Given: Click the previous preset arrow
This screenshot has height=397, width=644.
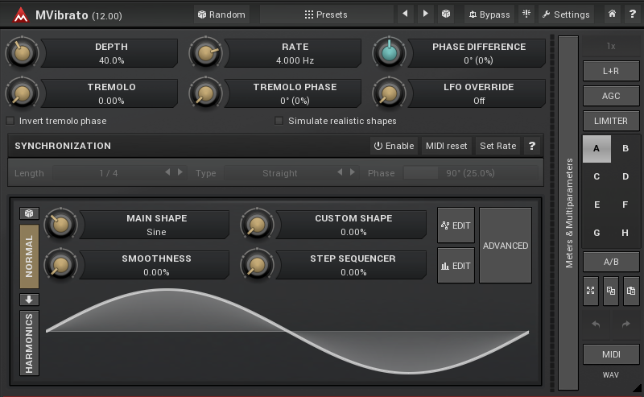Looking at the screenshot, I should click(406, 14).
